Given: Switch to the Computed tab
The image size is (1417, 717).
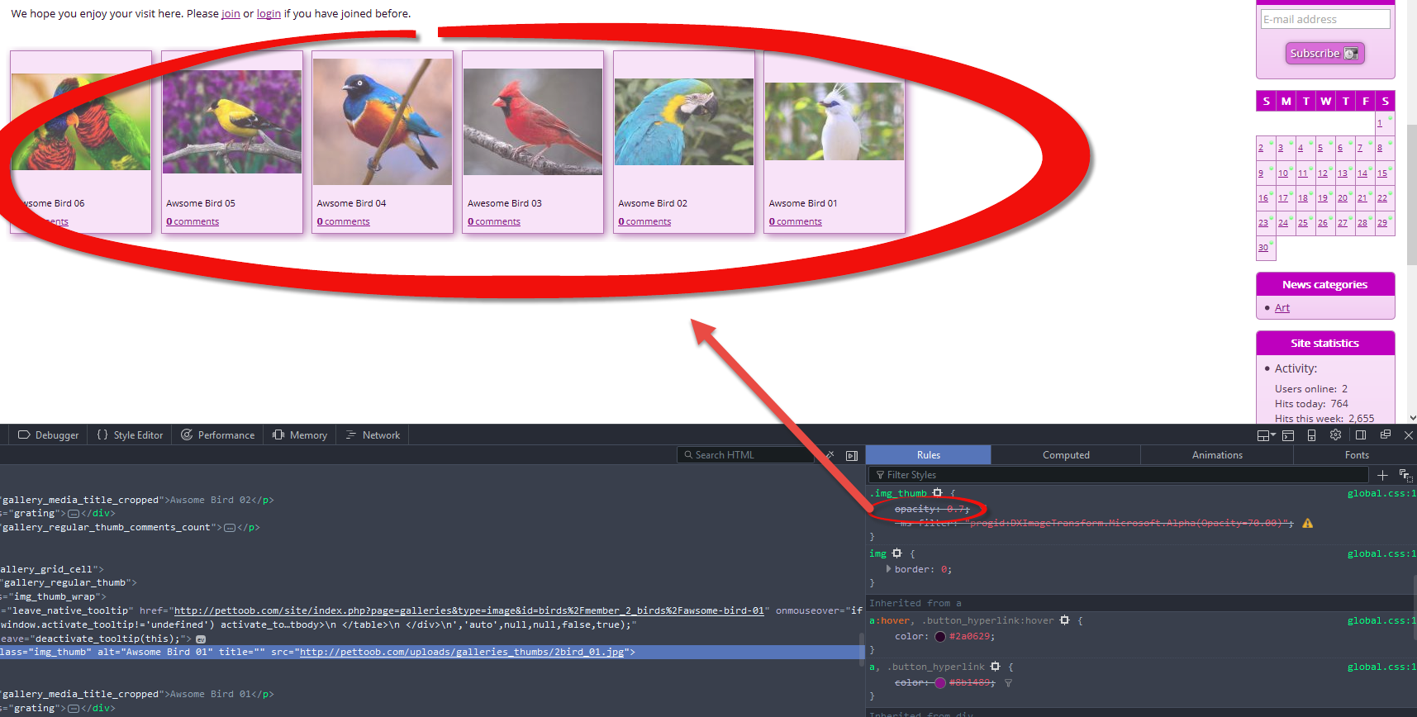Looking at the screenshot, I should click(1065, 455).
